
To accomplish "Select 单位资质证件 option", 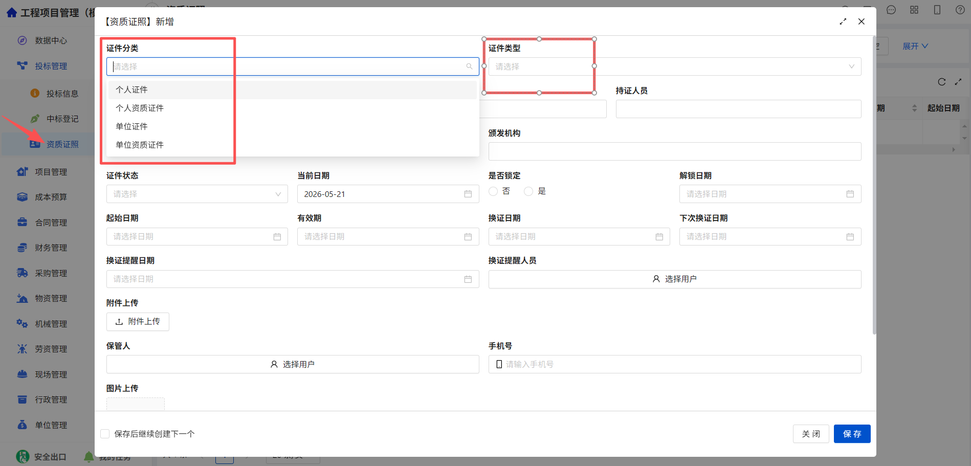I will pyautogui.click(x=292, y=145).
